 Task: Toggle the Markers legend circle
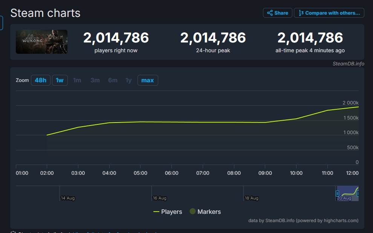tap(193, 212)
